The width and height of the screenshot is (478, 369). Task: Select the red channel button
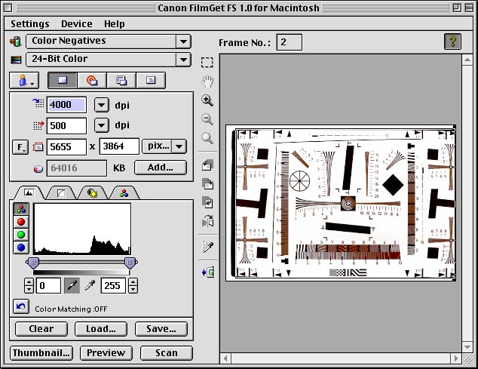click(21, 222)
